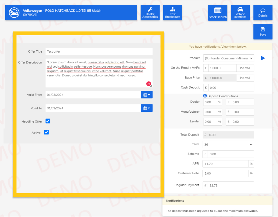Click into the Offer Description text area
The width and height of the screenshot is (278, 217).
click(99, 73)
